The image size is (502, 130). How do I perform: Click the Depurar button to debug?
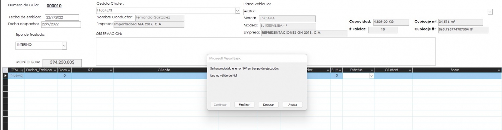point(268,105)
